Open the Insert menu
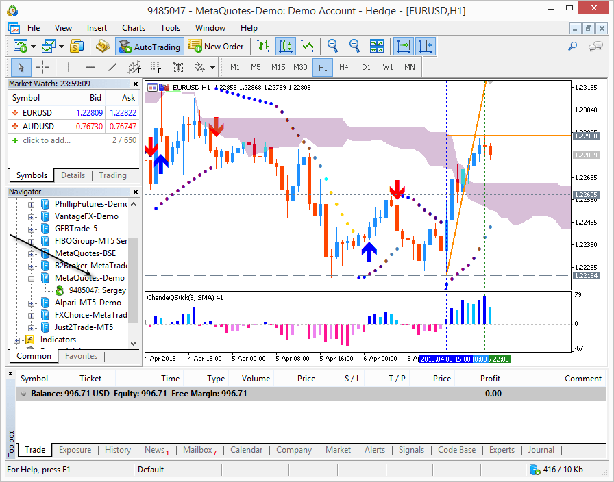The width and height of the screenshot is (614, 482). (97, 28)
